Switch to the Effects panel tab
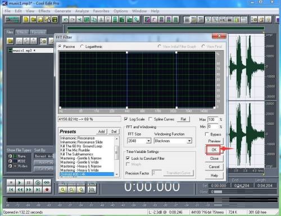This screenshot has width=281, height=216. [22, 32]
